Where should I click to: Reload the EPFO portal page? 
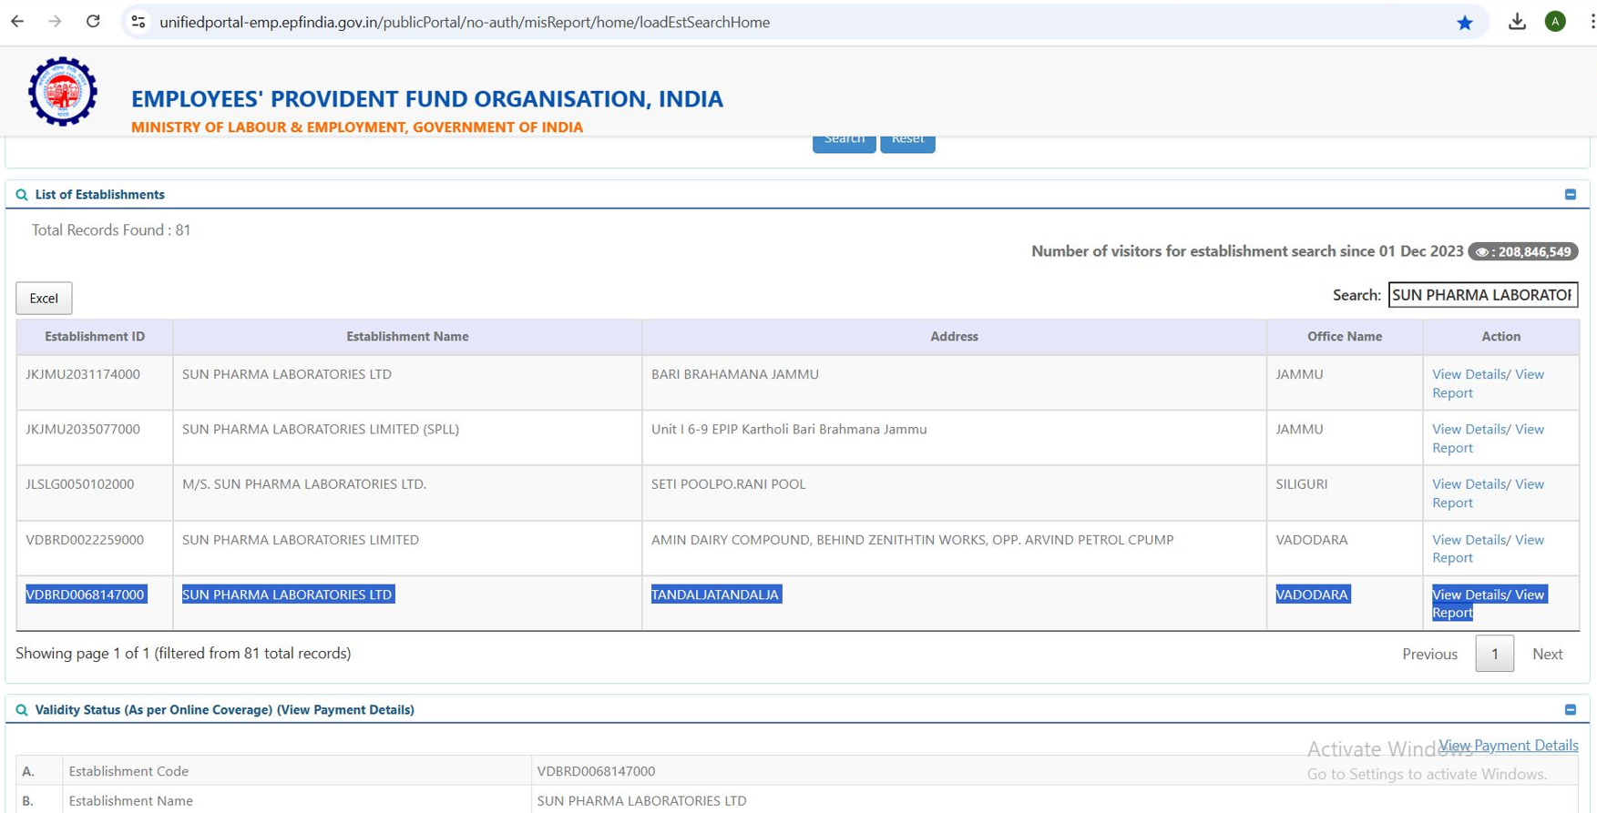click(x=93, y=22)
